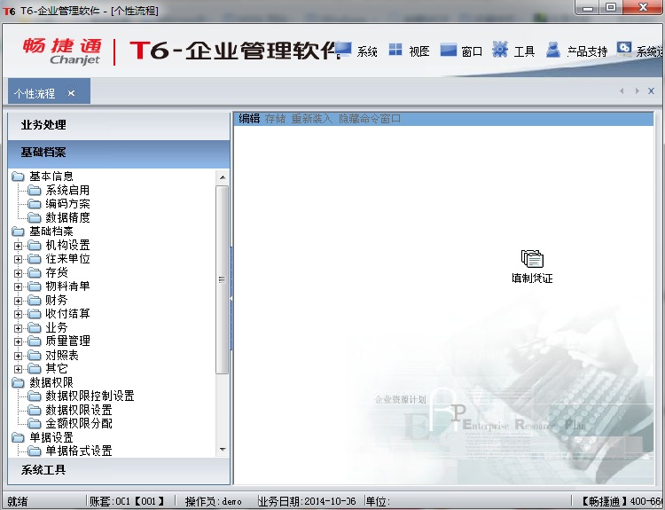
Task: Expand the 物料清单 tree node
Action: point(18,286)
